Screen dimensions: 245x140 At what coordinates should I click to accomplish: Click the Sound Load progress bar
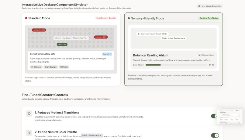click(x=176, y=65)
